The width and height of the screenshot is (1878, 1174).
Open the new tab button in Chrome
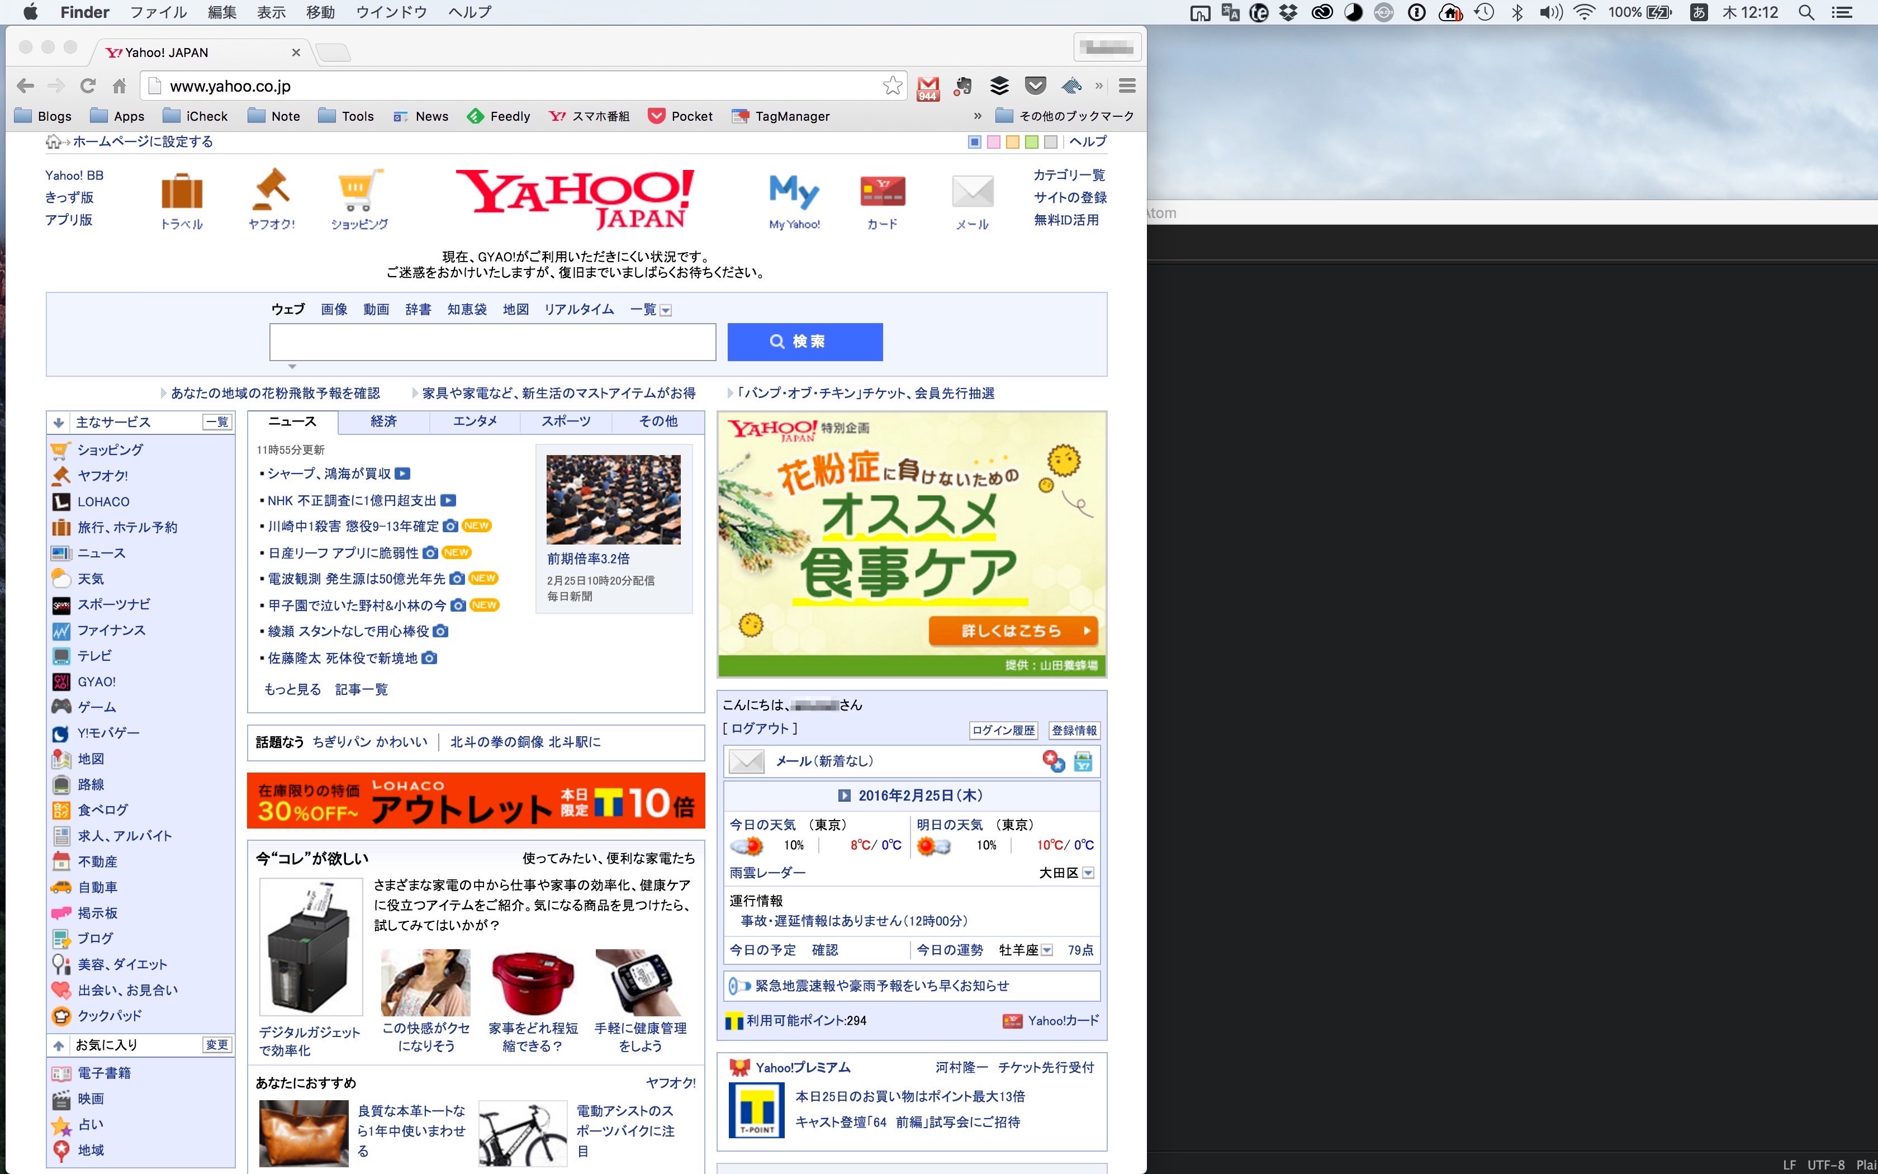tap(333, 53)
